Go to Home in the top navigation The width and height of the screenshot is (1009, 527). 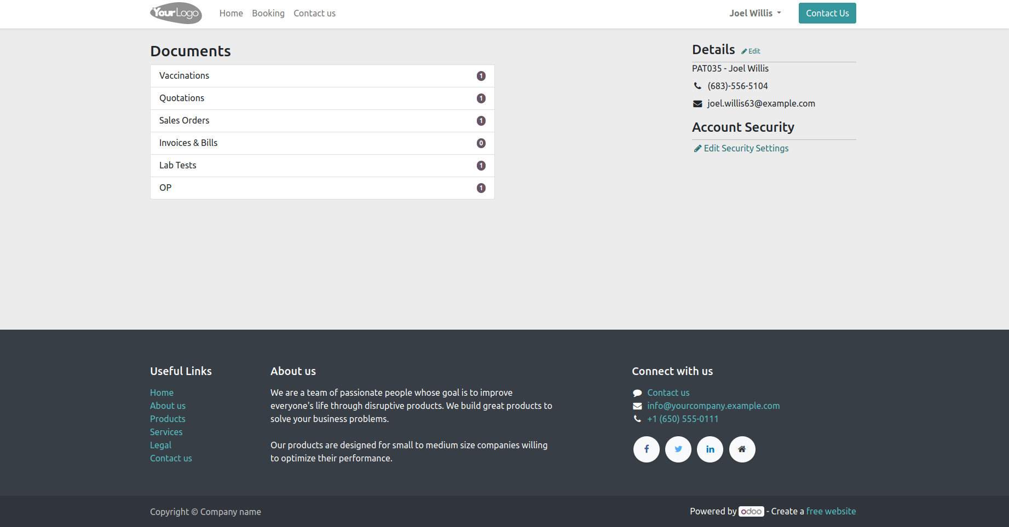pos(231,13)
